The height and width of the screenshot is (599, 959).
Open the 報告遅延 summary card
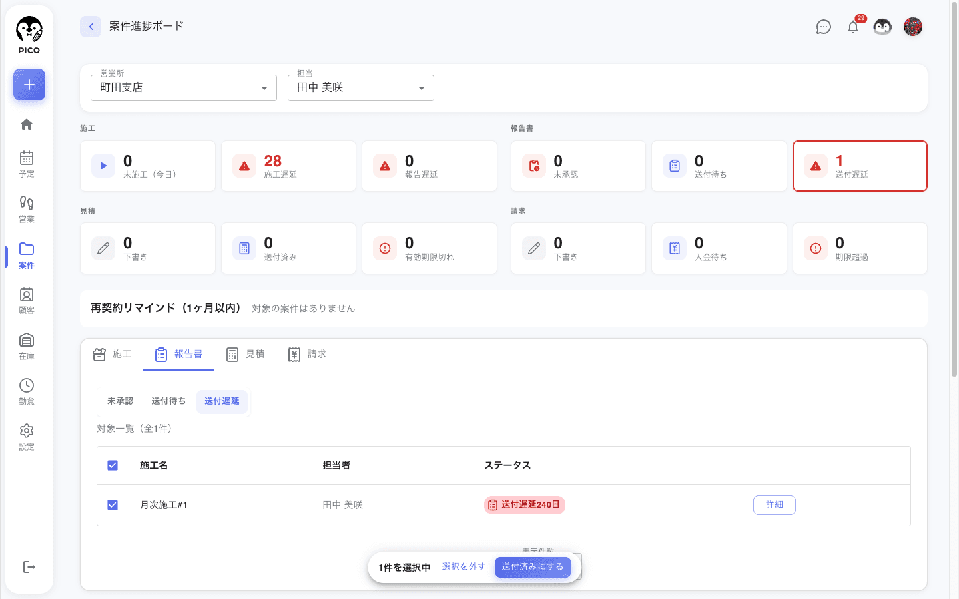(430, 166)
